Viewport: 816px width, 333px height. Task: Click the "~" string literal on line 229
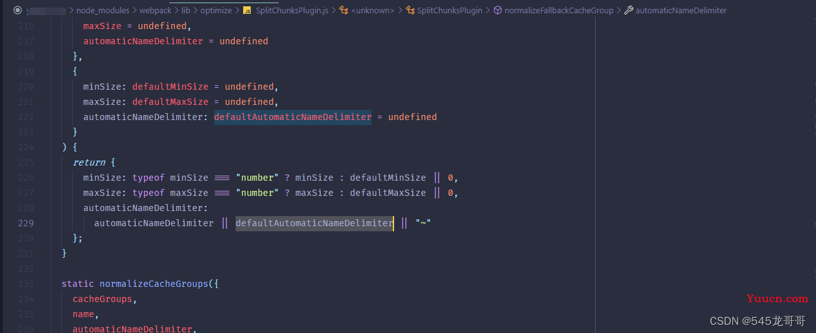(423, 223)
